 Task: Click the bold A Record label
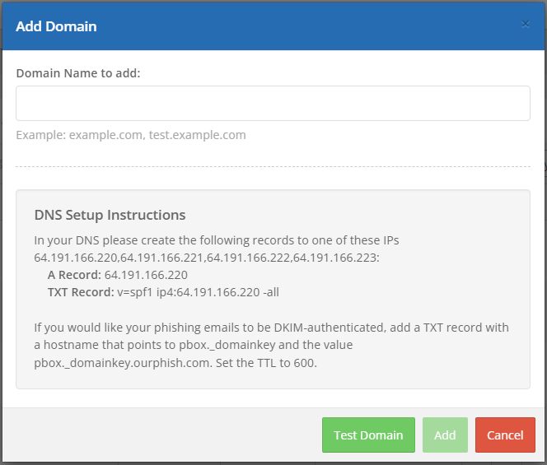(x=75, y=275)
